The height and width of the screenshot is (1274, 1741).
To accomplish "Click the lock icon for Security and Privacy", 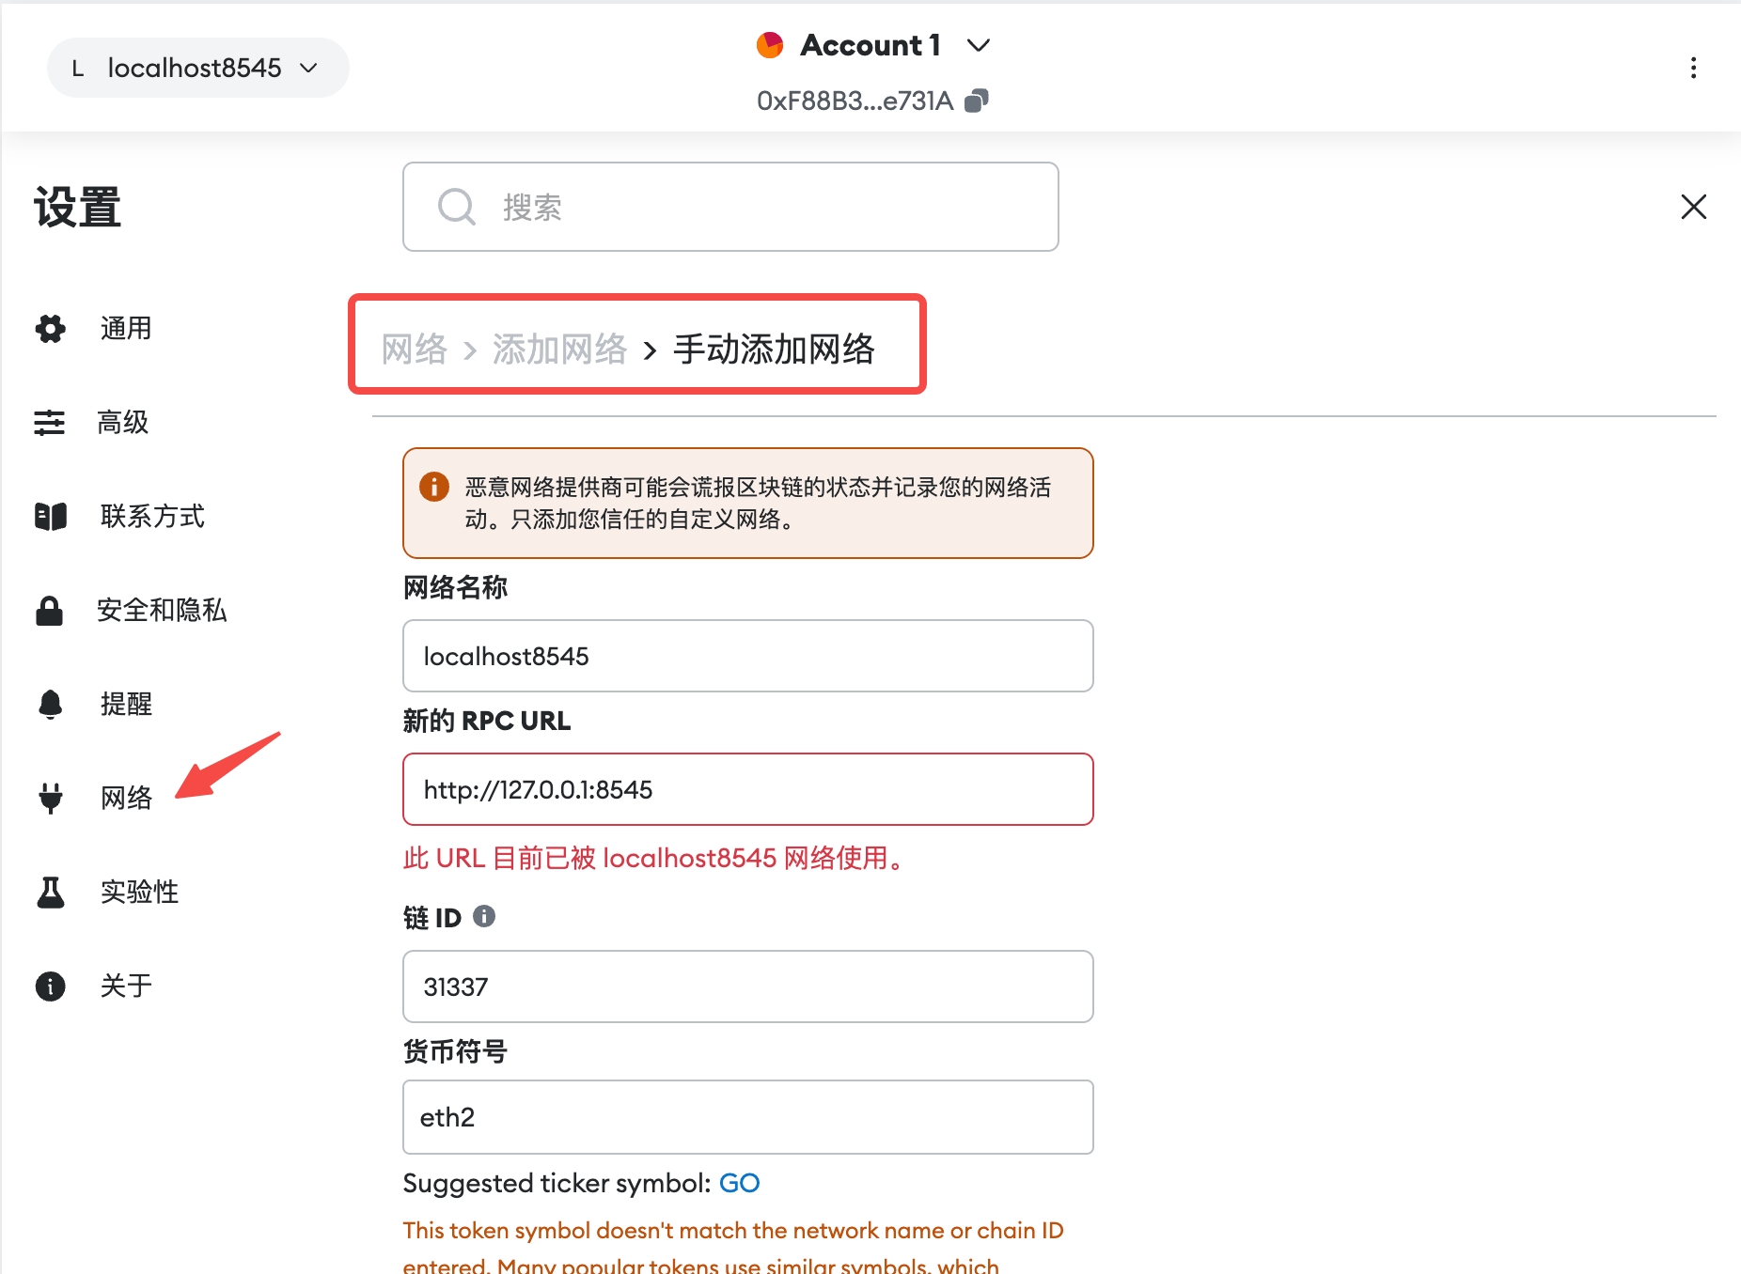I will (50, 611).
